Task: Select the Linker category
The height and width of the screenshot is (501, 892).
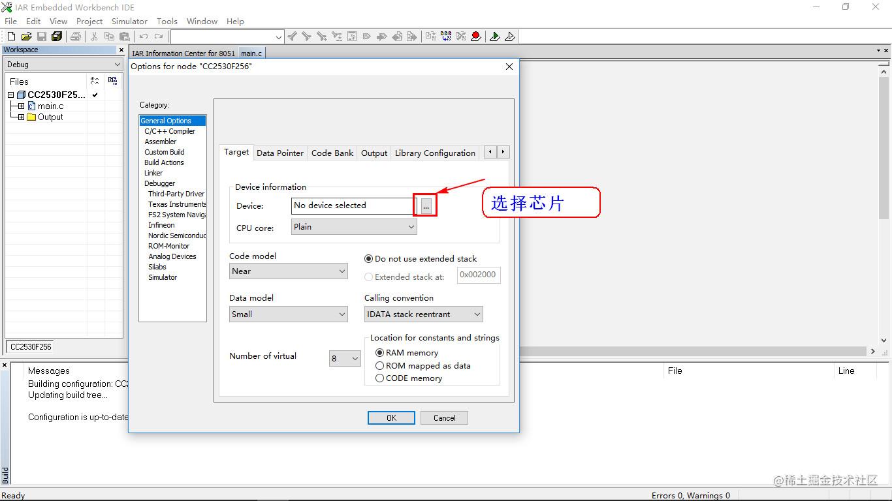Action: pos(153,173)
